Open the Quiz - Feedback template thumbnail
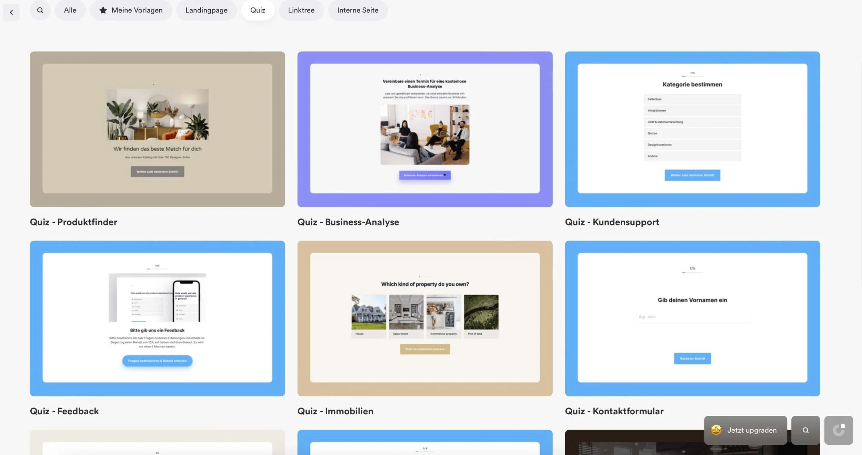The height and width of the screenshot is (455, 862). point(157,318)
